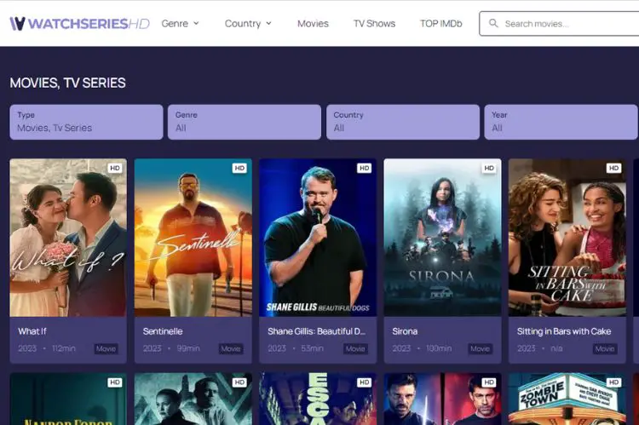Click the 112min duration on What If
Viewport: 639px width, 425px height.
64,348
